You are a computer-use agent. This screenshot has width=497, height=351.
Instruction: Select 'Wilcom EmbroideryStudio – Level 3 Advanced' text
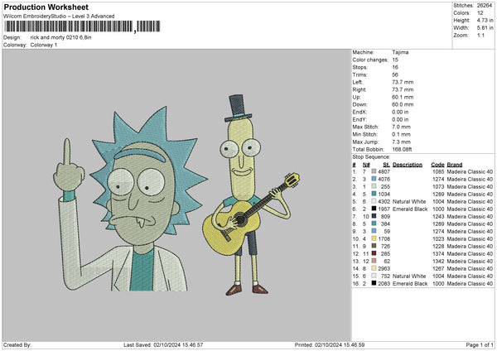[x=59, y=17]
